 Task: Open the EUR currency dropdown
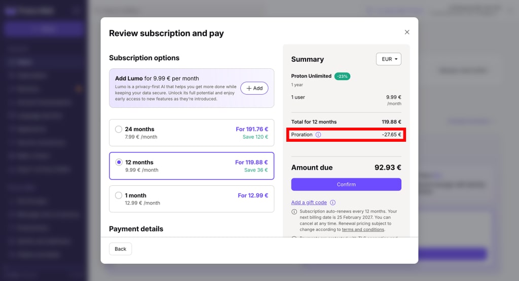click(x=389, y=59)
